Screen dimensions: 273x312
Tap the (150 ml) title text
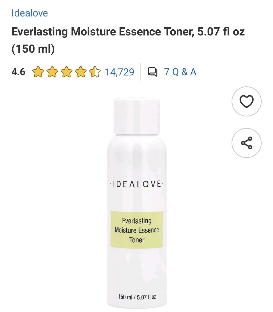(33, 49)
